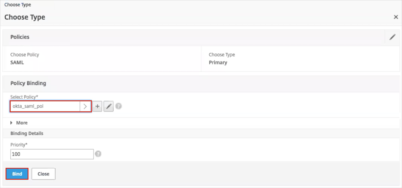Click the SAML policy value
The width and height of the screenshot is (402, 188).
tap(17, 62)
